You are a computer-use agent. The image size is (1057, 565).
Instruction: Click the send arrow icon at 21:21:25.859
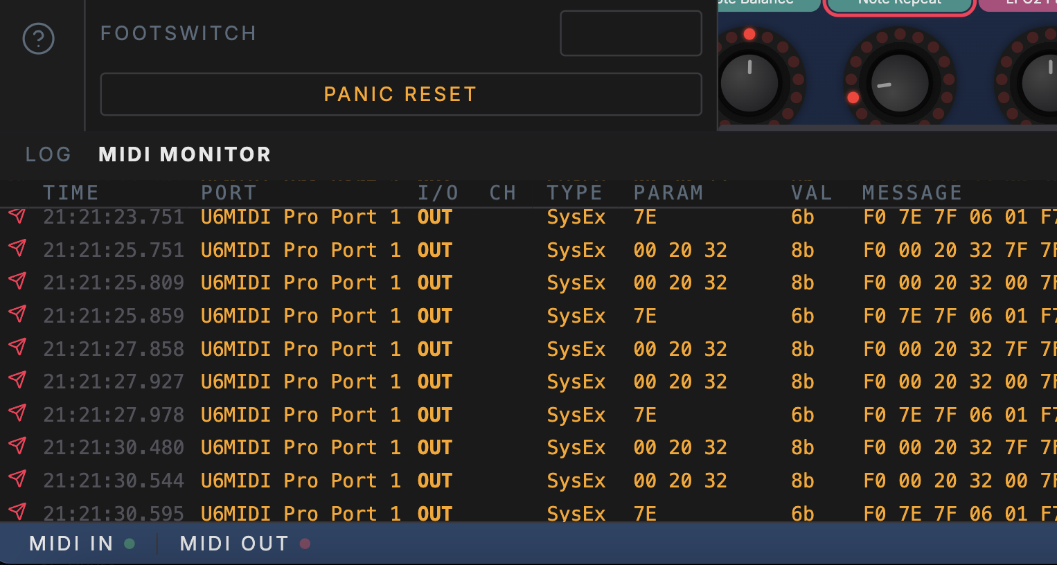click(x=17, y=315)
